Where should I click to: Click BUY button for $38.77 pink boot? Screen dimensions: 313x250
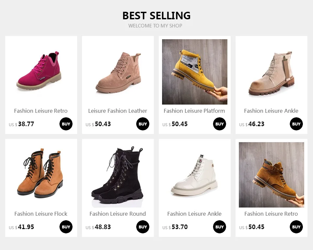(66, 124)
